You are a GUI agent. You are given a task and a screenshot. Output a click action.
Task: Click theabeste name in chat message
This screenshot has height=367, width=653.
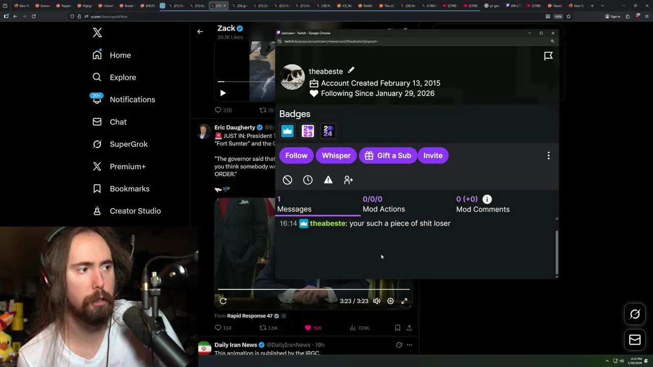pos(328,223)
